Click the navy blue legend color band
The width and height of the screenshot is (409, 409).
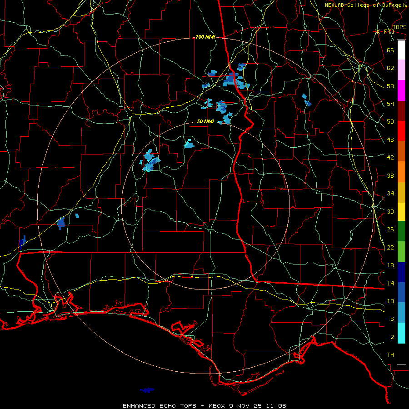pos(401,272)
